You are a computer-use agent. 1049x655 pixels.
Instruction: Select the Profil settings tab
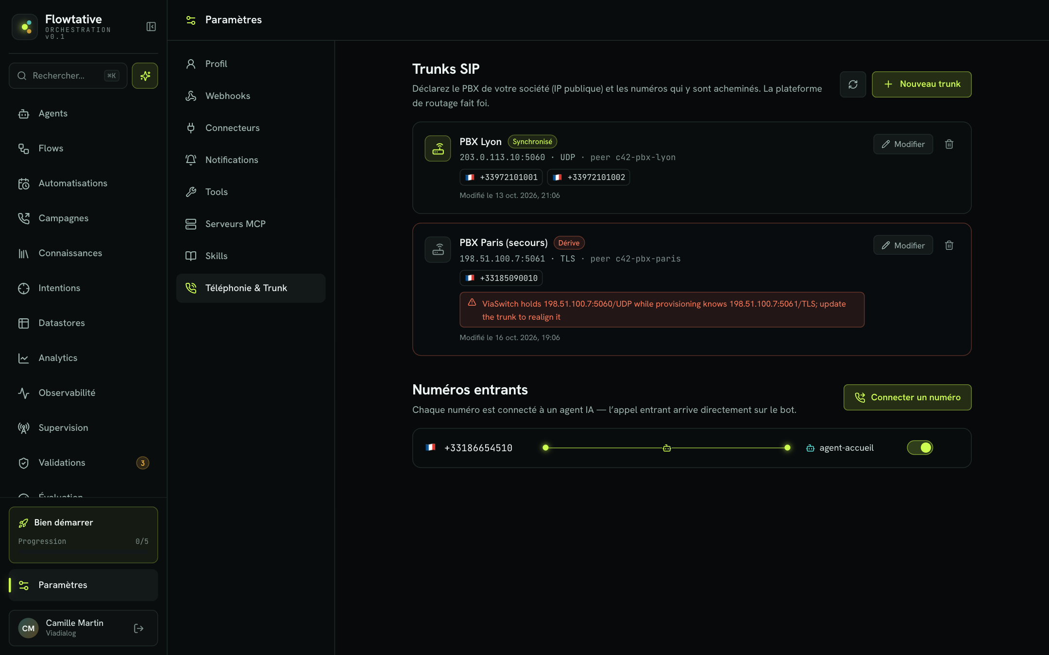pos(251,64)
